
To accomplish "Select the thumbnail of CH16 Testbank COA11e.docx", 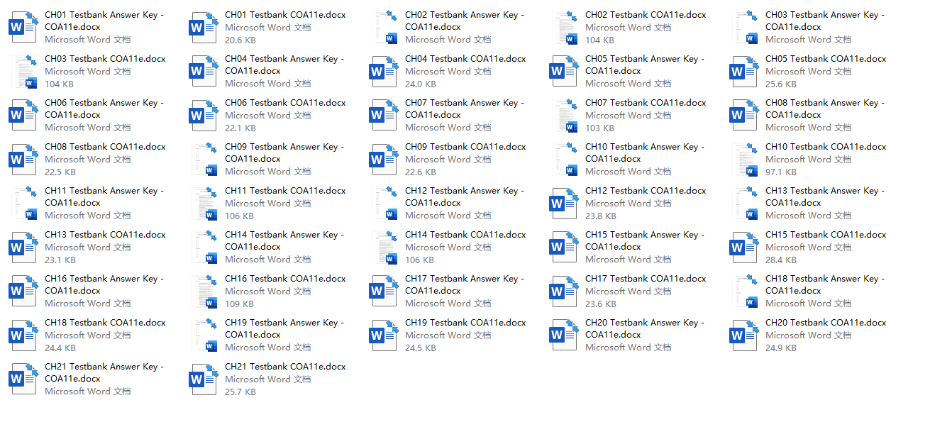I will pyautogui.click(x=205, y=291).
